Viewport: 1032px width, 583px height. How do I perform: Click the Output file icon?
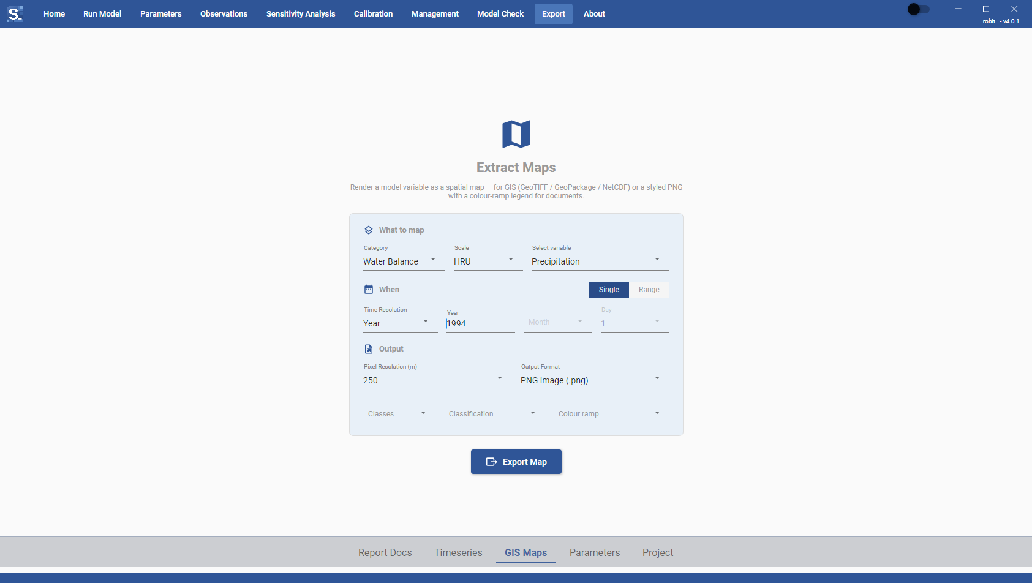click(x=369, y=349)
